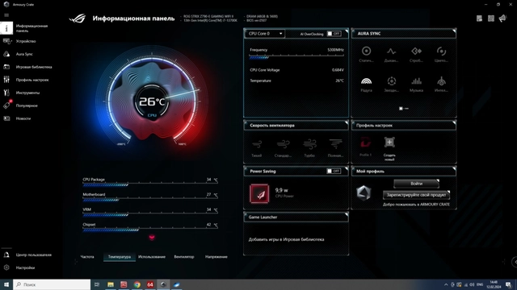
Task: Expand the Game Launcher panel corner arrow
Action: click(347, 215)
